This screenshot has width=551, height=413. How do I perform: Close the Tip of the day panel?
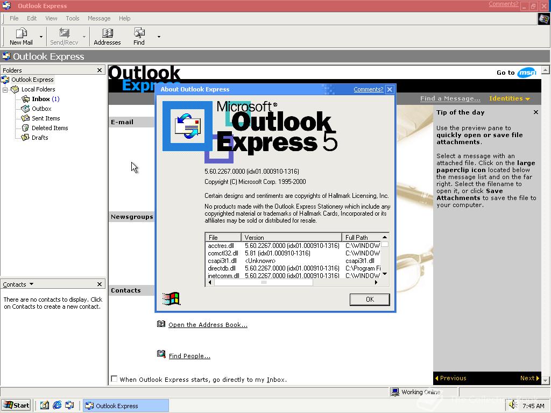tap(535, 112)
